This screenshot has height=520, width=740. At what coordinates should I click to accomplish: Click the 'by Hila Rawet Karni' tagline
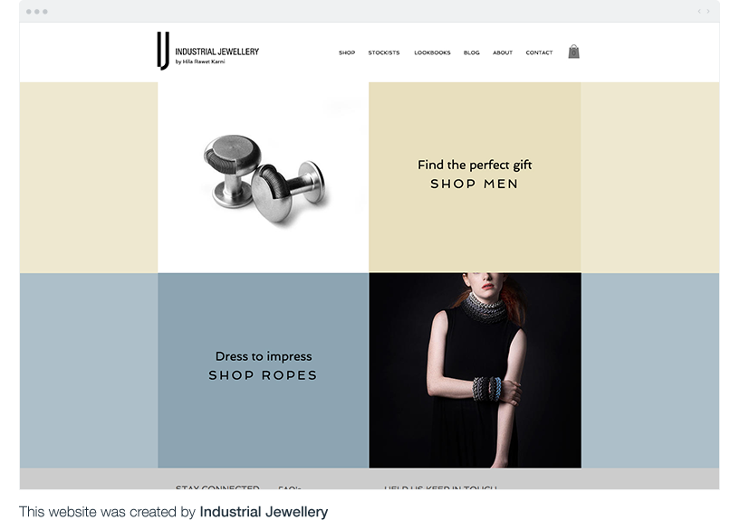coord(200,61)
